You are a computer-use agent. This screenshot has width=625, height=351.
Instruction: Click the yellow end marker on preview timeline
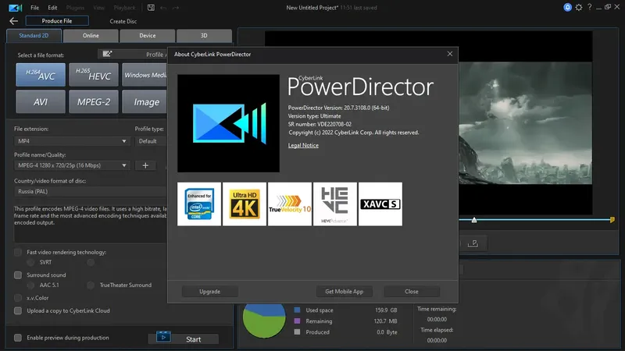point(612,220)
